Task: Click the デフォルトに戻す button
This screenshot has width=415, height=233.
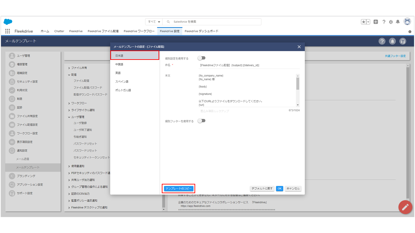Action: [262, 188]
